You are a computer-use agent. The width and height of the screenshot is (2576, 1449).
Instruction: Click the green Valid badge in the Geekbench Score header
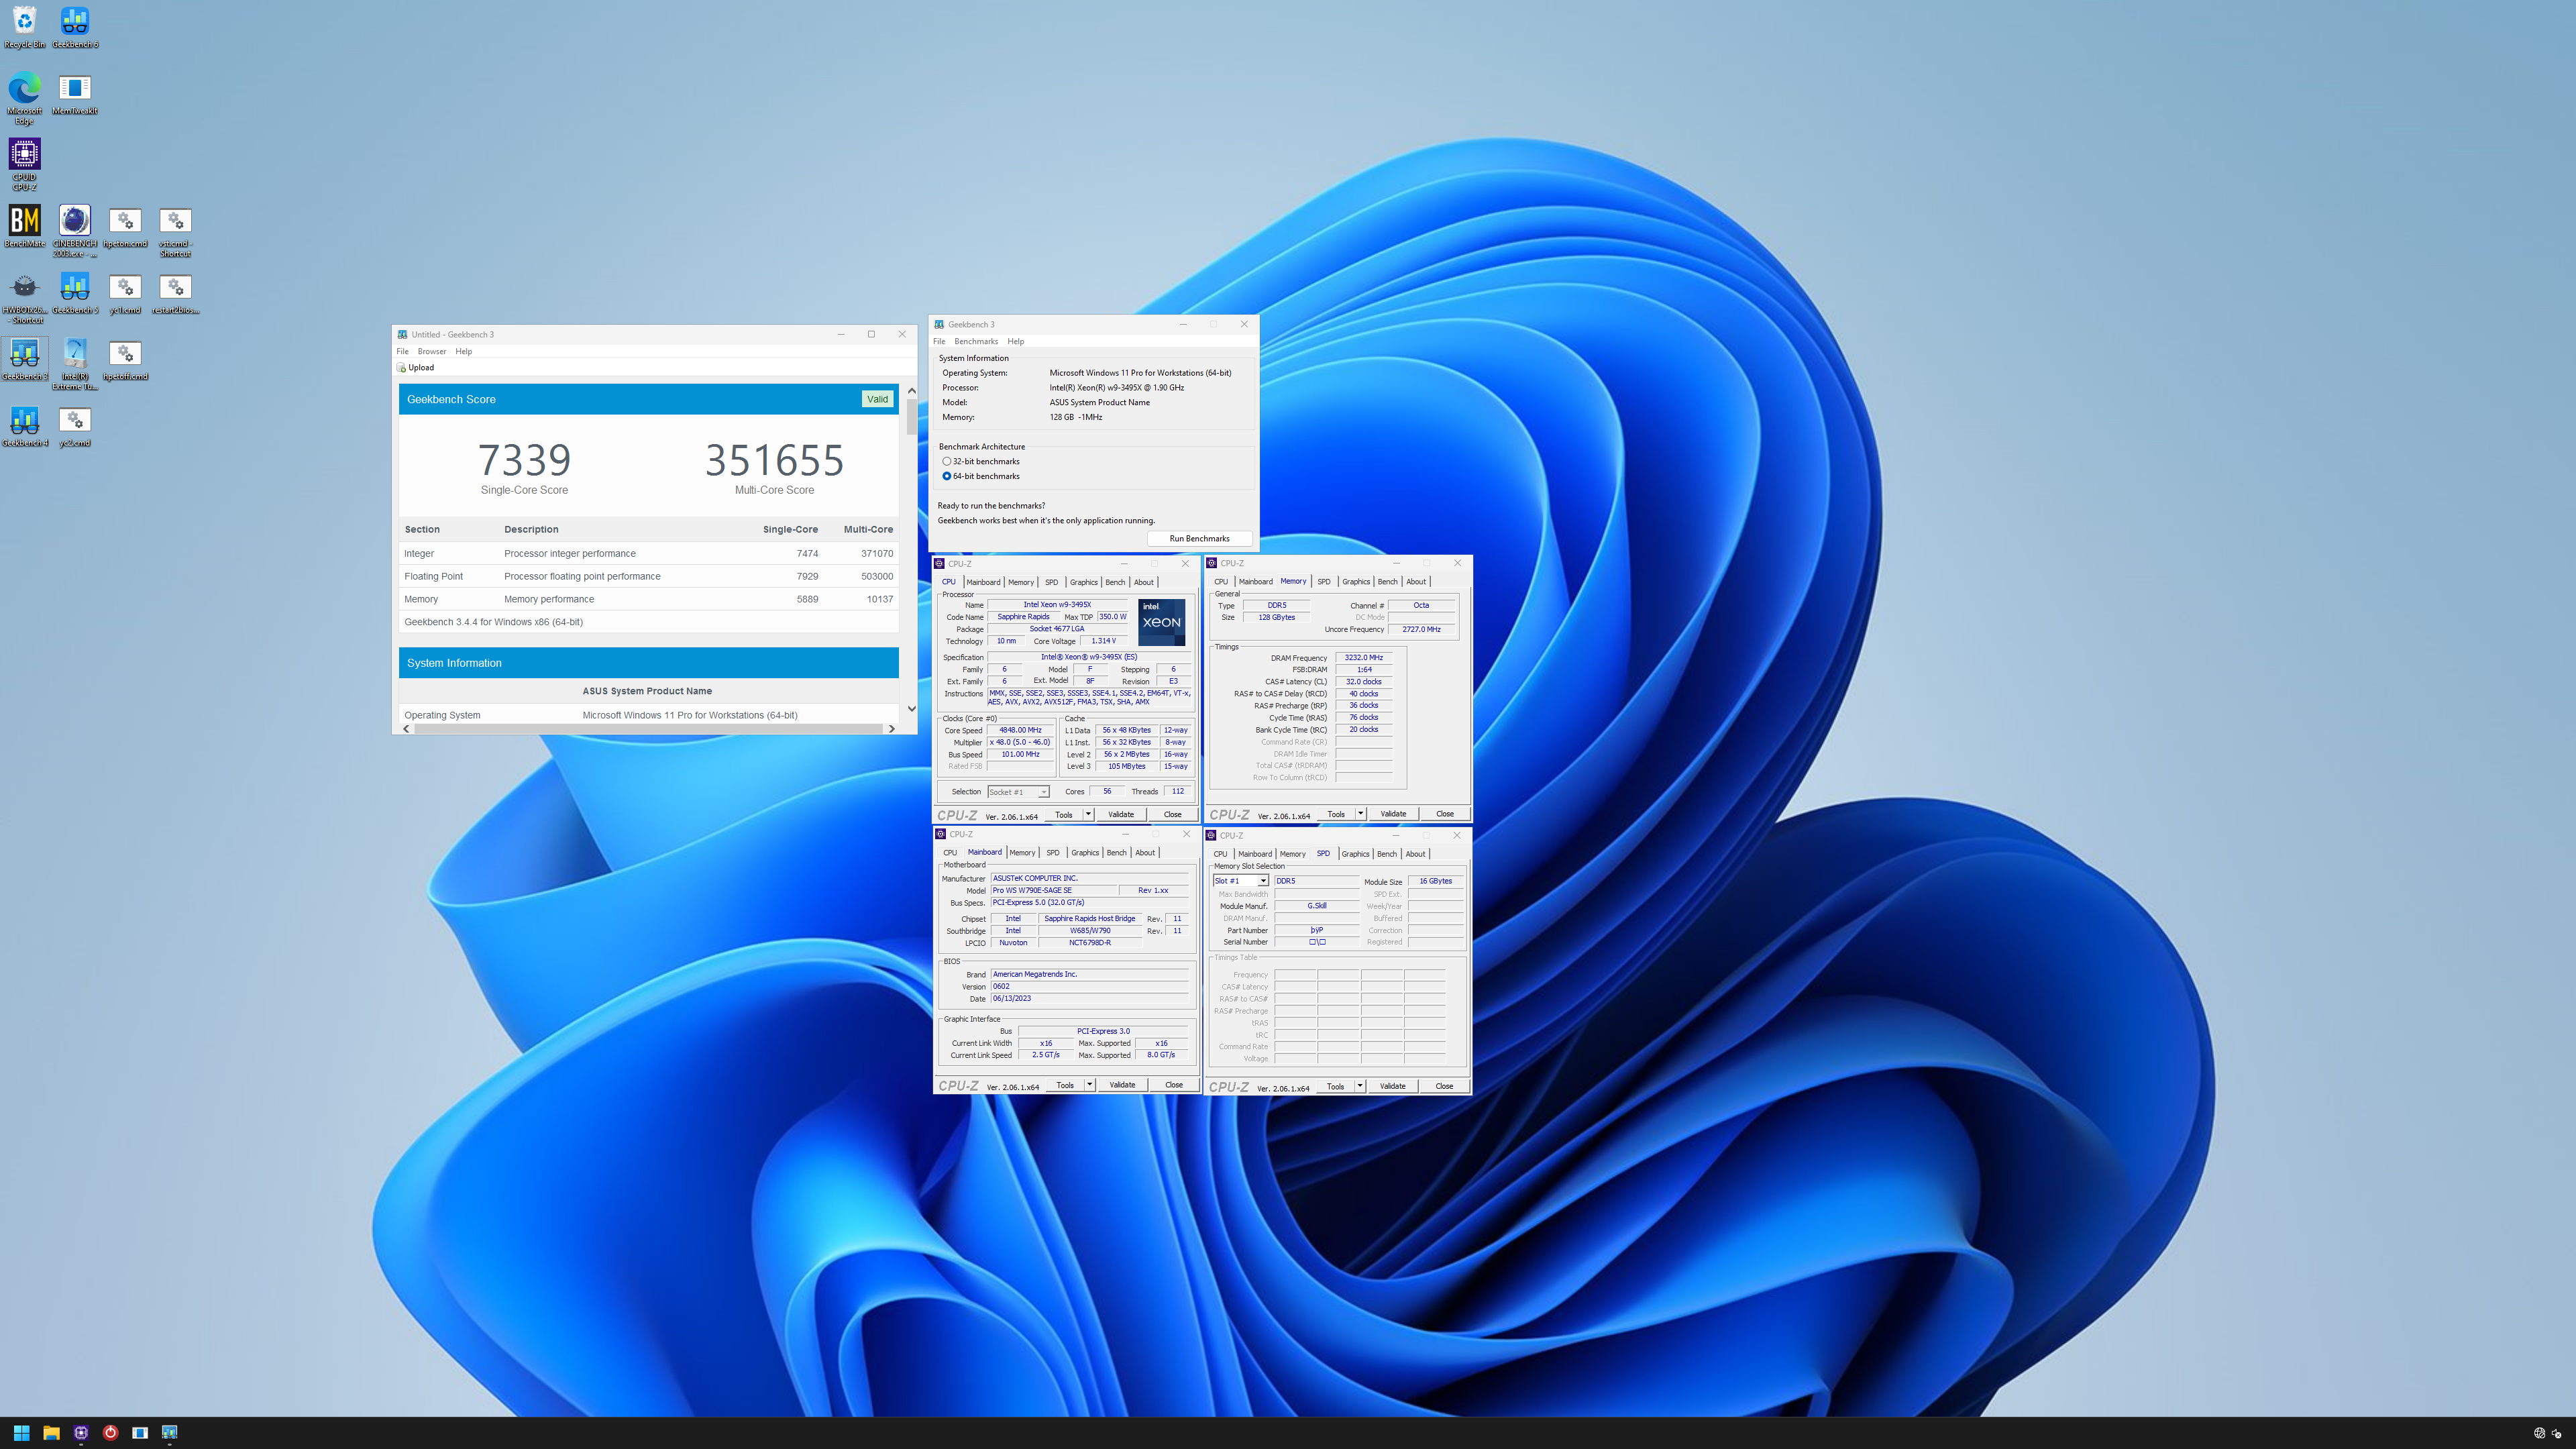click(877, 399)
